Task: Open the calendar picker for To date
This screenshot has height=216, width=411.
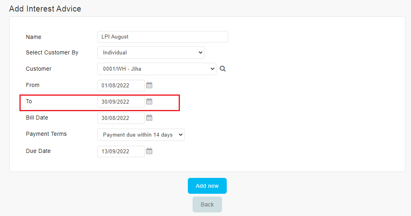Action: pos(149,101)
